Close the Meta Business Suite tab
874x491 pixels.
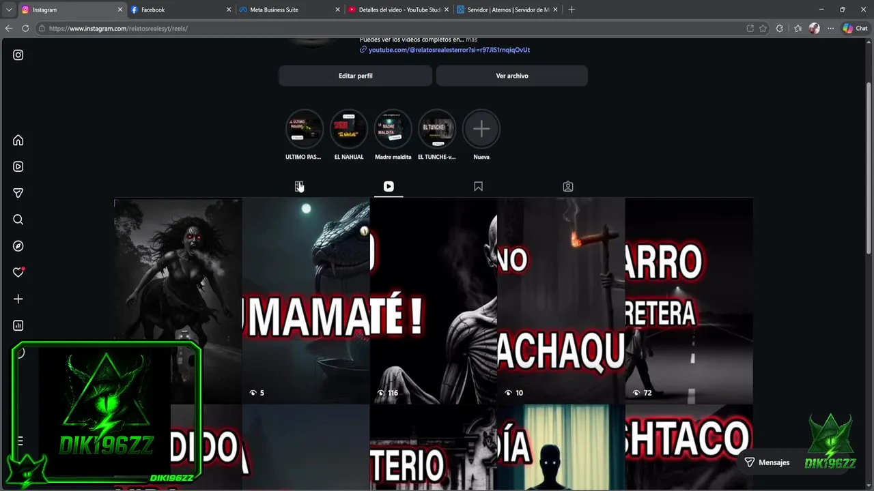(337, 10)
